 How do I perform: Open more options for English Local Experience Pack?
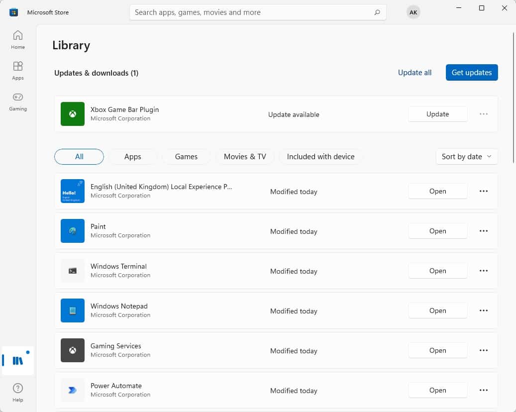pos(484,191)
